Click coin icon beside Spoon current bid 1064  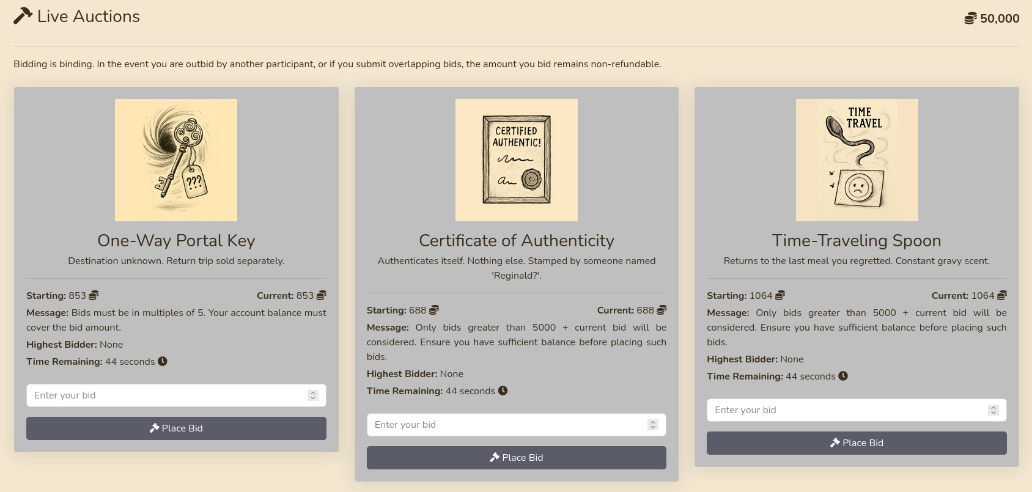[x=1002, y=296]
